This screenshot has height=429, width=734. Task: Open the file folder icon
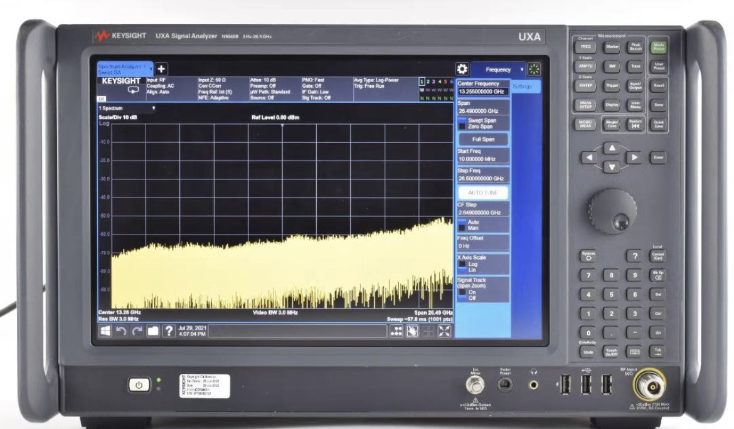(x=152, y=331)
